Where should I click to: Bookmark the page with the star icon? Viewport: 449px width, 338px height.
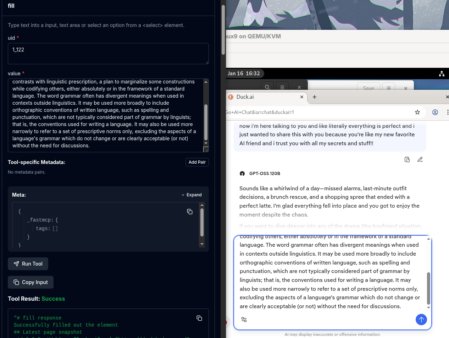[417, 112]
